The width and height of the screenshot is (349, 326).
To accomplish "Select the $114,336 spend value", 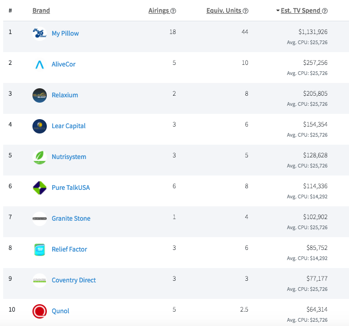I will (x=315, y=186).
